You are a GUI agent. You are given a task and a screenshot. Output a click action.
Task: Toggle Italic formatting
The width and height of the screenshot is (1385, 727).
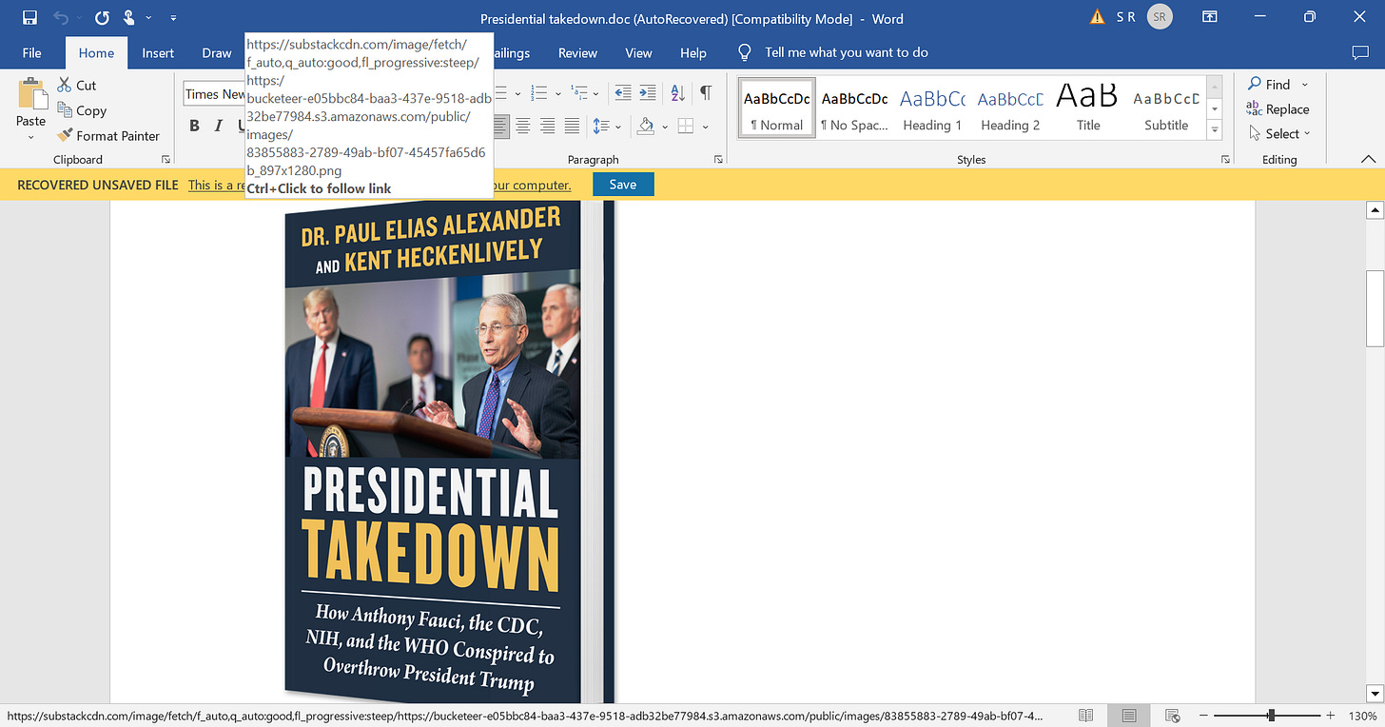(218, 126)
